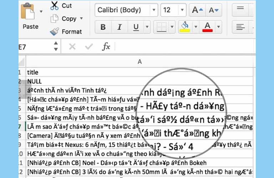Image resolution: width=274 pixels, height=178 pixels.
Task: Expand the font size 12 dropdown
Action: 183,10
